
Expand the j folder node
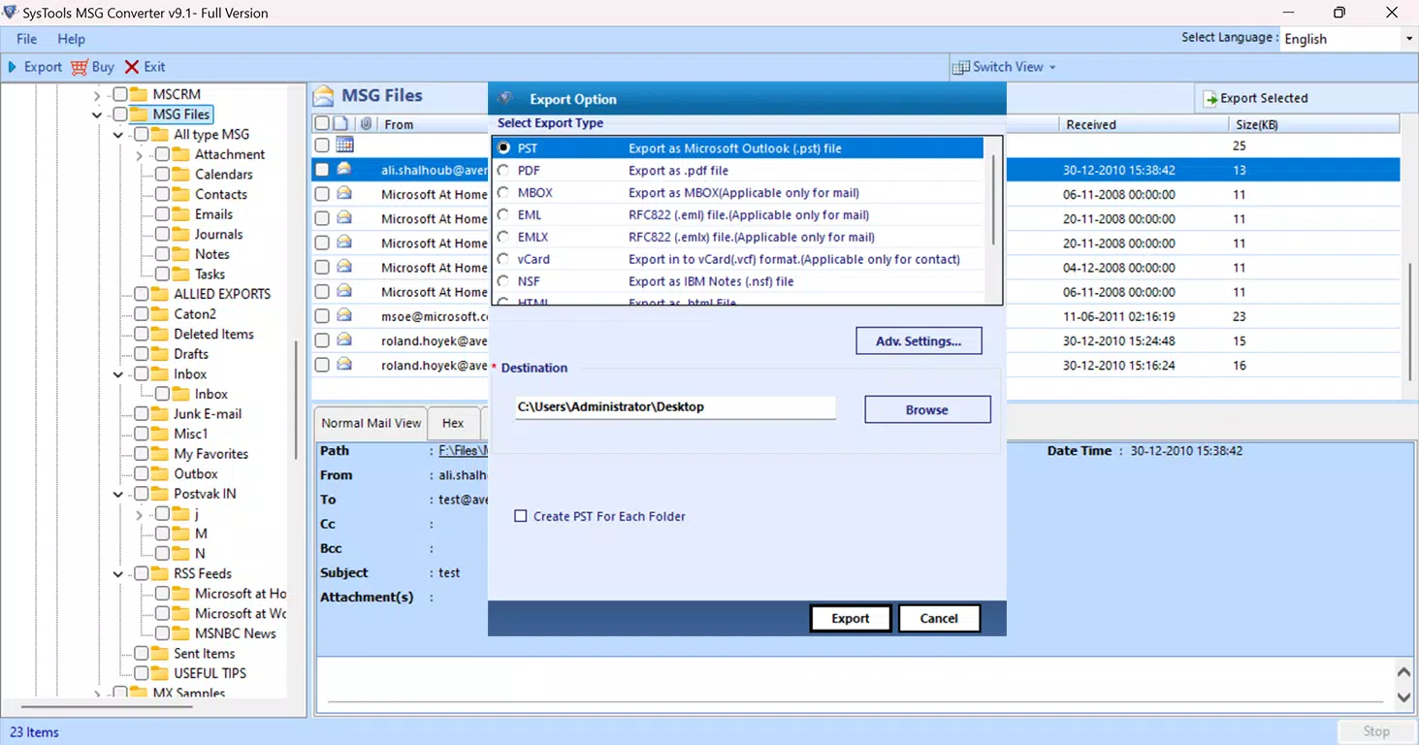[140, 514]
